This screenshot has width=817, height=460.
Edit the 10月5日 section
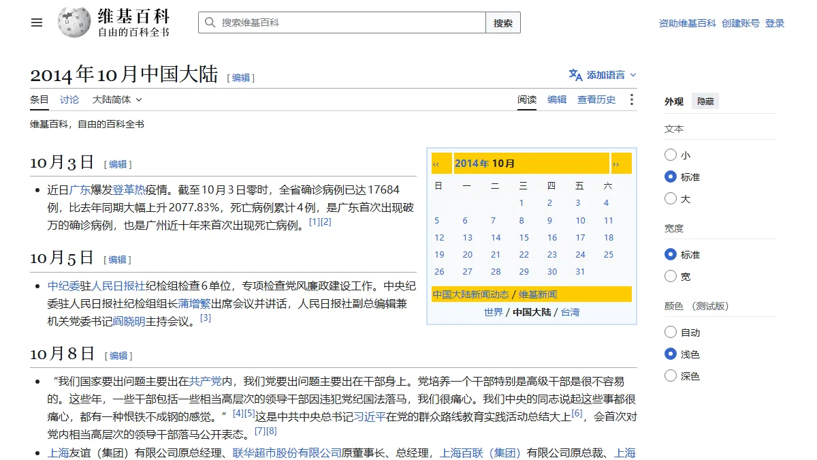pyautogui.click(x=118, y=260)
